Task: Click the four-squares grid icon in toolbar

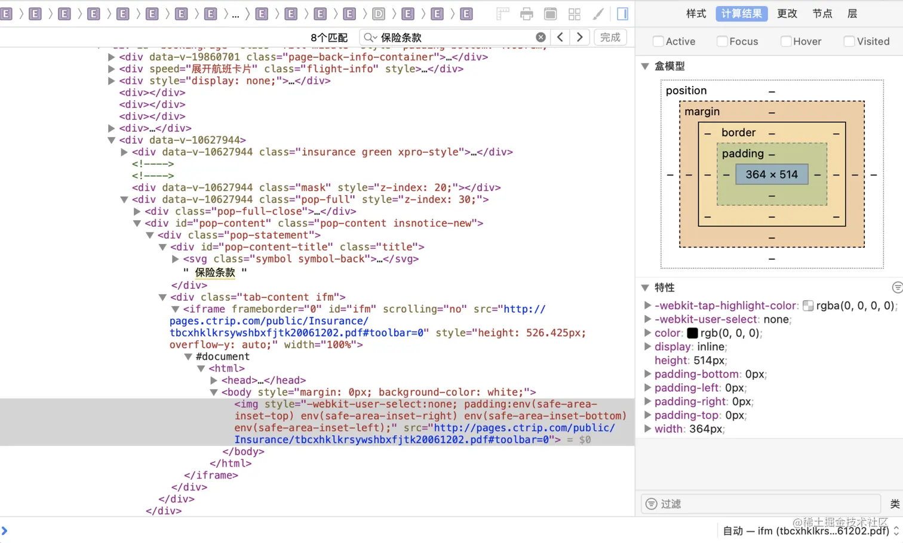Action: (x=575, y=14)
